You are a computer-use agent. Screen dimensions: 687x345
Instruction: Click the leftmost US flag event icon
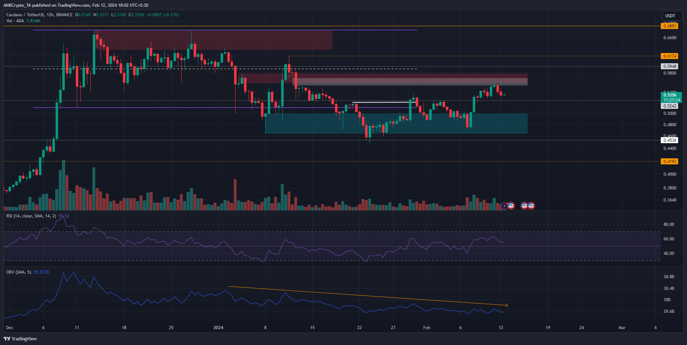coord(511,206)
